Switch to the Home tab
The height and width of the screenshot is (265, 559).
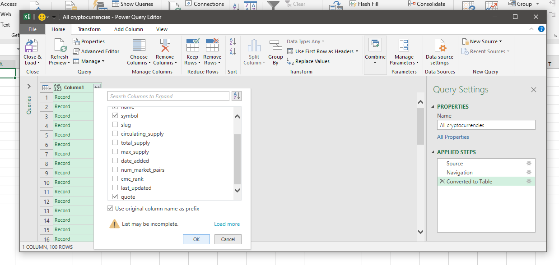click(58, 29)
